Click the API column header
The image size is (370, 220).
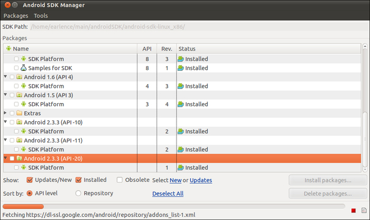tap(147, 49)
